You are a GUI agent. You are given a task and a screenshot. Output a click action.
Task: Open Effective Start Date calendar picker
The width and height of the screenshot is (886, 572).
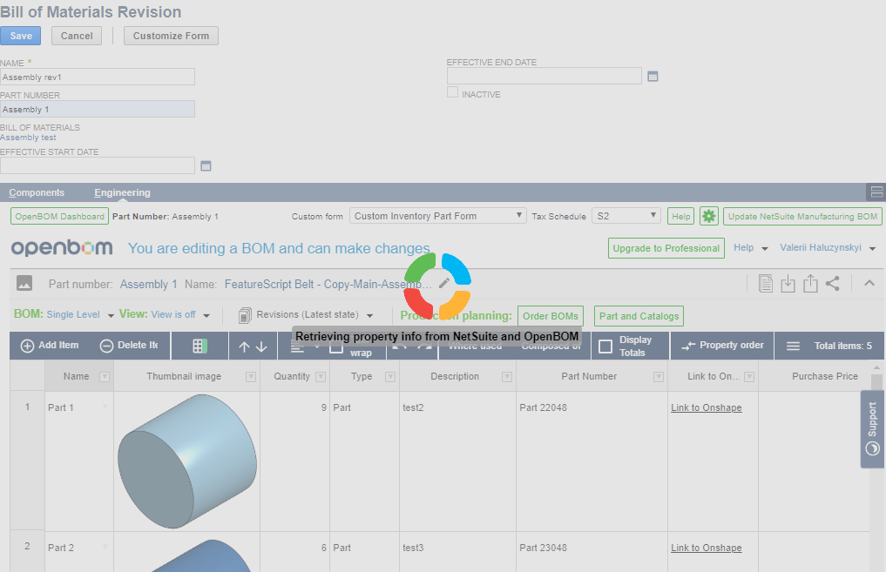(206, 166)
